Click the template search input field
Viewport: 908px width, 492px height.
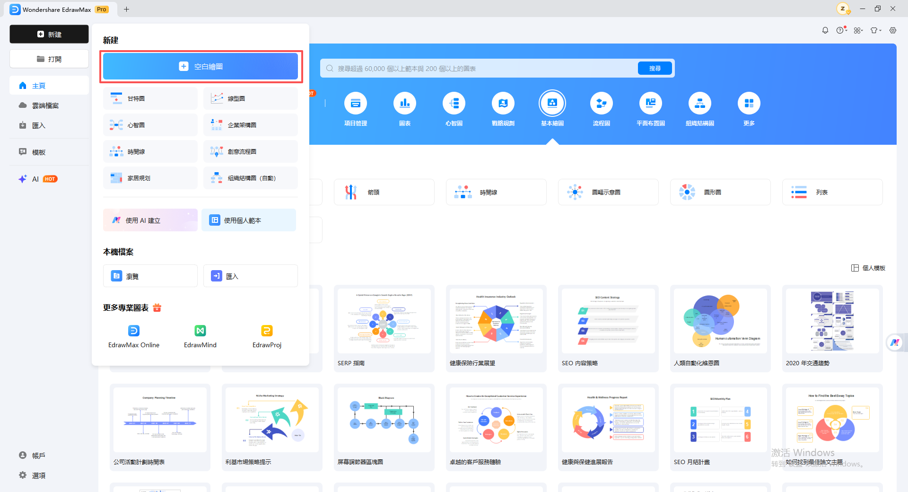click(480, 69)
